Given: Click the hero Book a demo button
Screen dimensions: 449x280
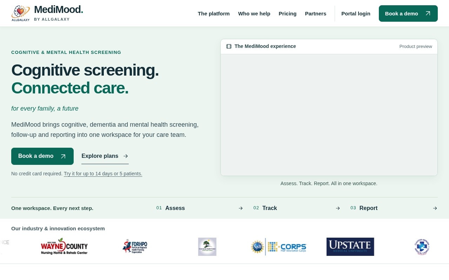Looking at the screenshot, I should click(42, 156).
